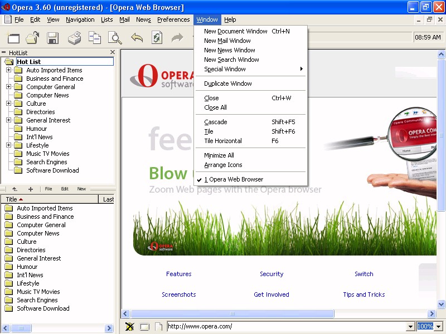Click the Open file folder icon

pyautogui.click(x=33, y=38)
